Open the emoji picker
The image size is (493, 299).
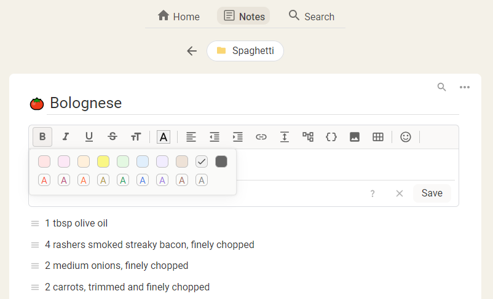(x=406, y=137)
